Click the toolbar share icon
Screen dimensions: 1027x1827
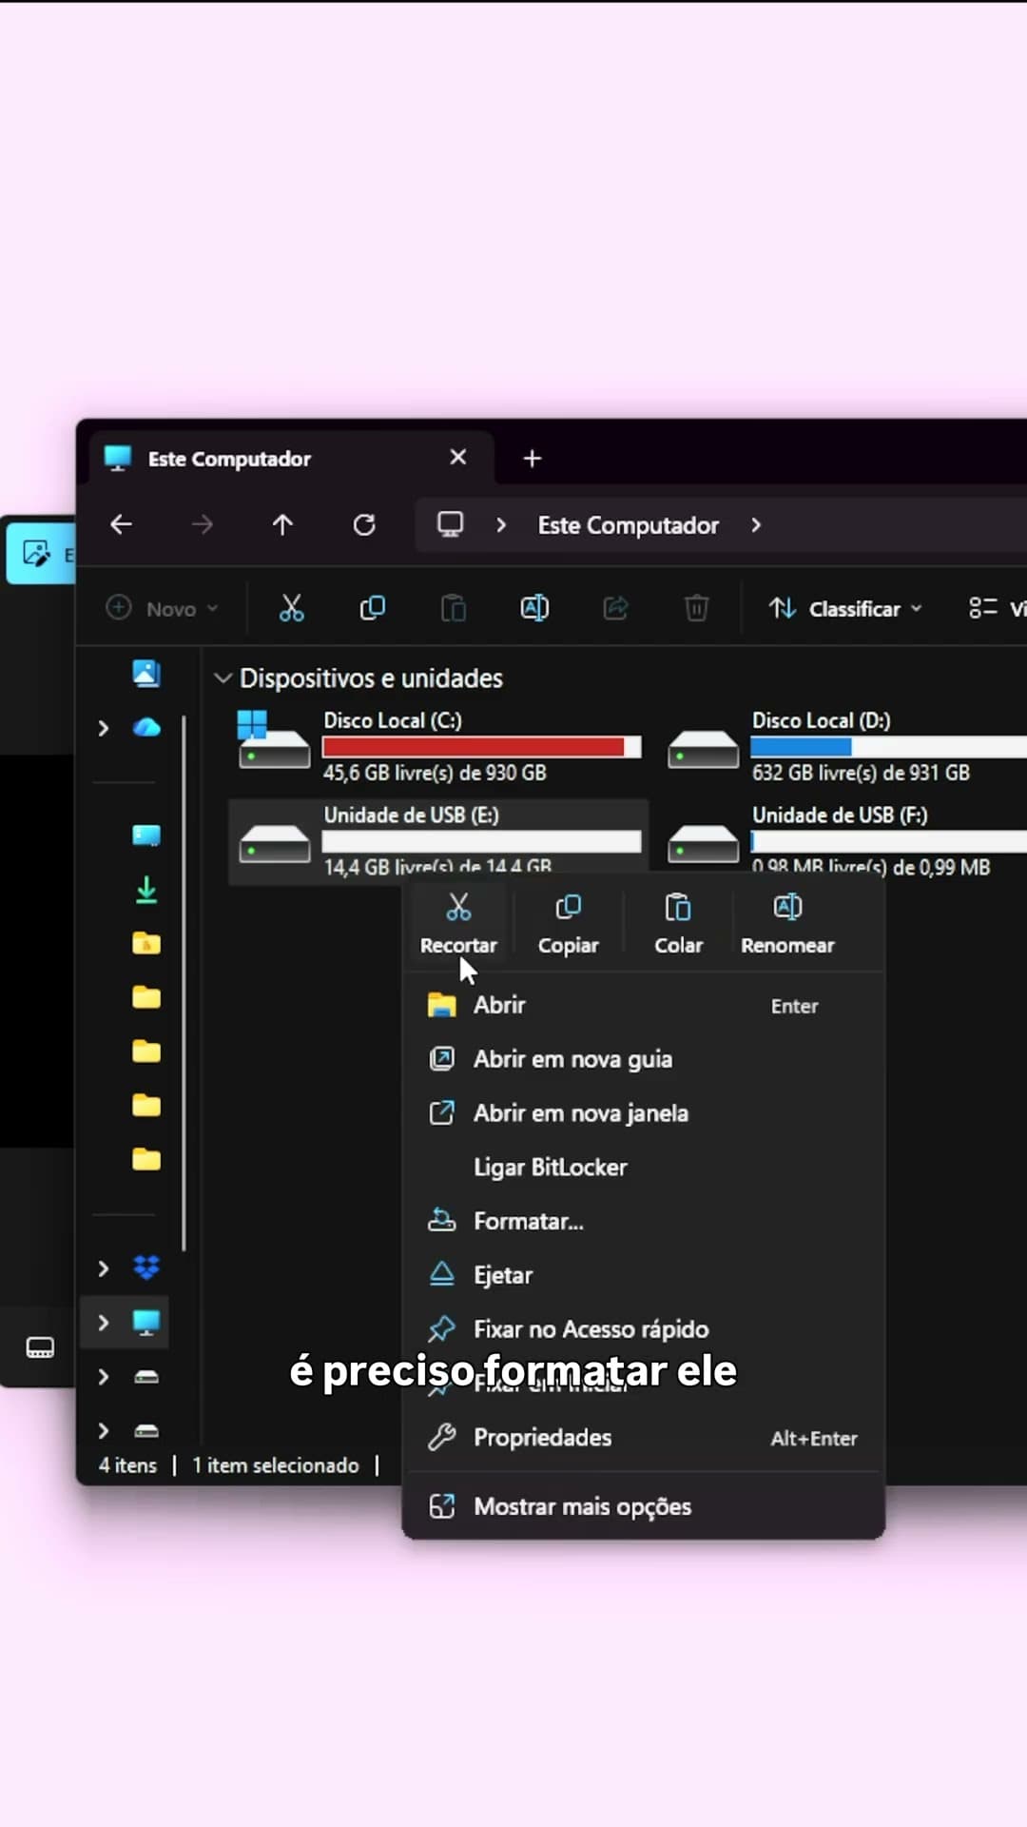[x=615, y=608]
